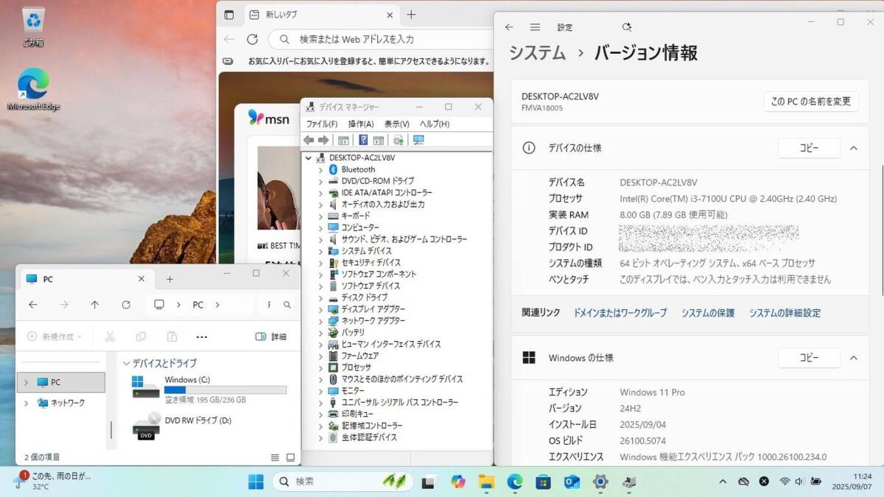Open the 操作(A) menu in Device Manager
Viewport: 884px width, 497px height.
(x=360, y=124)
